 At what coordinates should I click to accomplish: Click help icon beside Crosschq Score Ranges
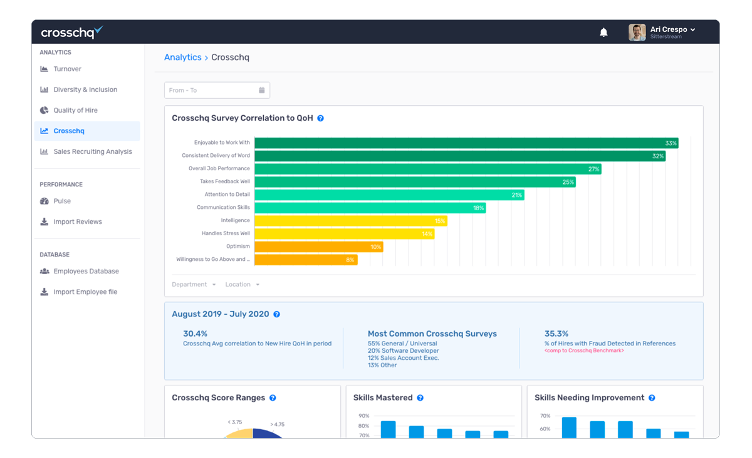click(x=273, y=398)
